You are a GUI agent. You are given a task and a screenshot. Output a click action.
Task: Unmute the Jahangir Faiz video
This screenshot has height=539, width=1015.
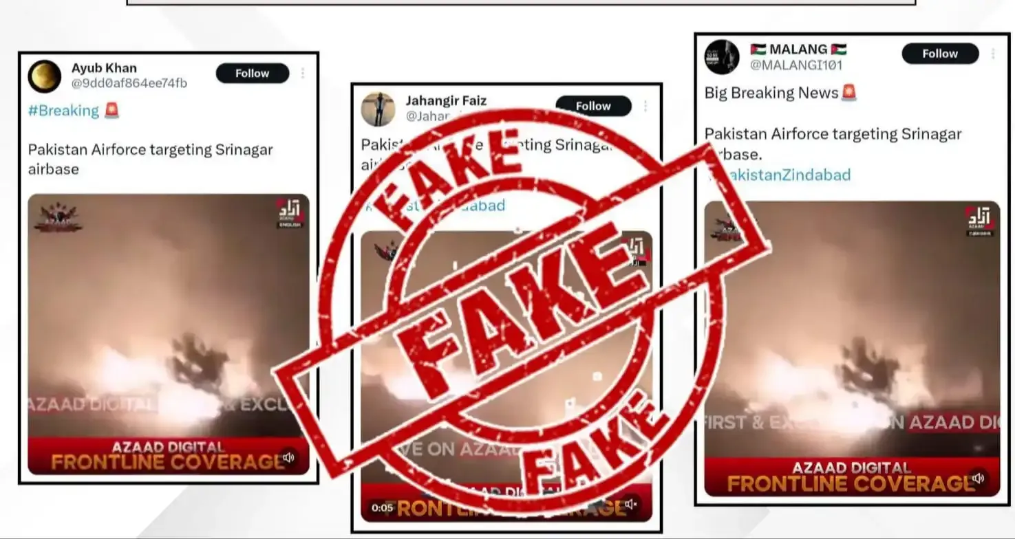630,505
